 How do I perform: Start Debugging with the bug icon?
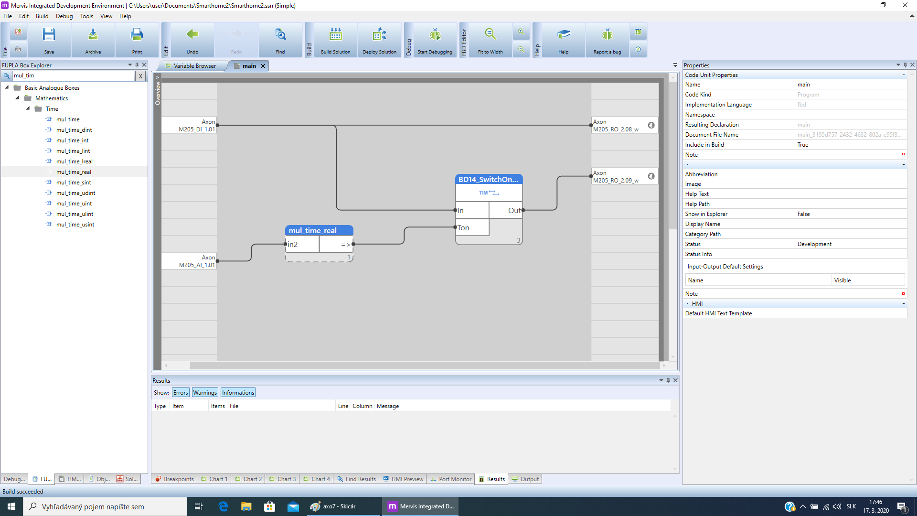(x=435, y=35)
